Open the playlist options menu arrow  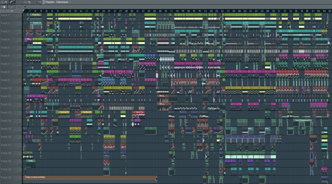tap(2, 2)
